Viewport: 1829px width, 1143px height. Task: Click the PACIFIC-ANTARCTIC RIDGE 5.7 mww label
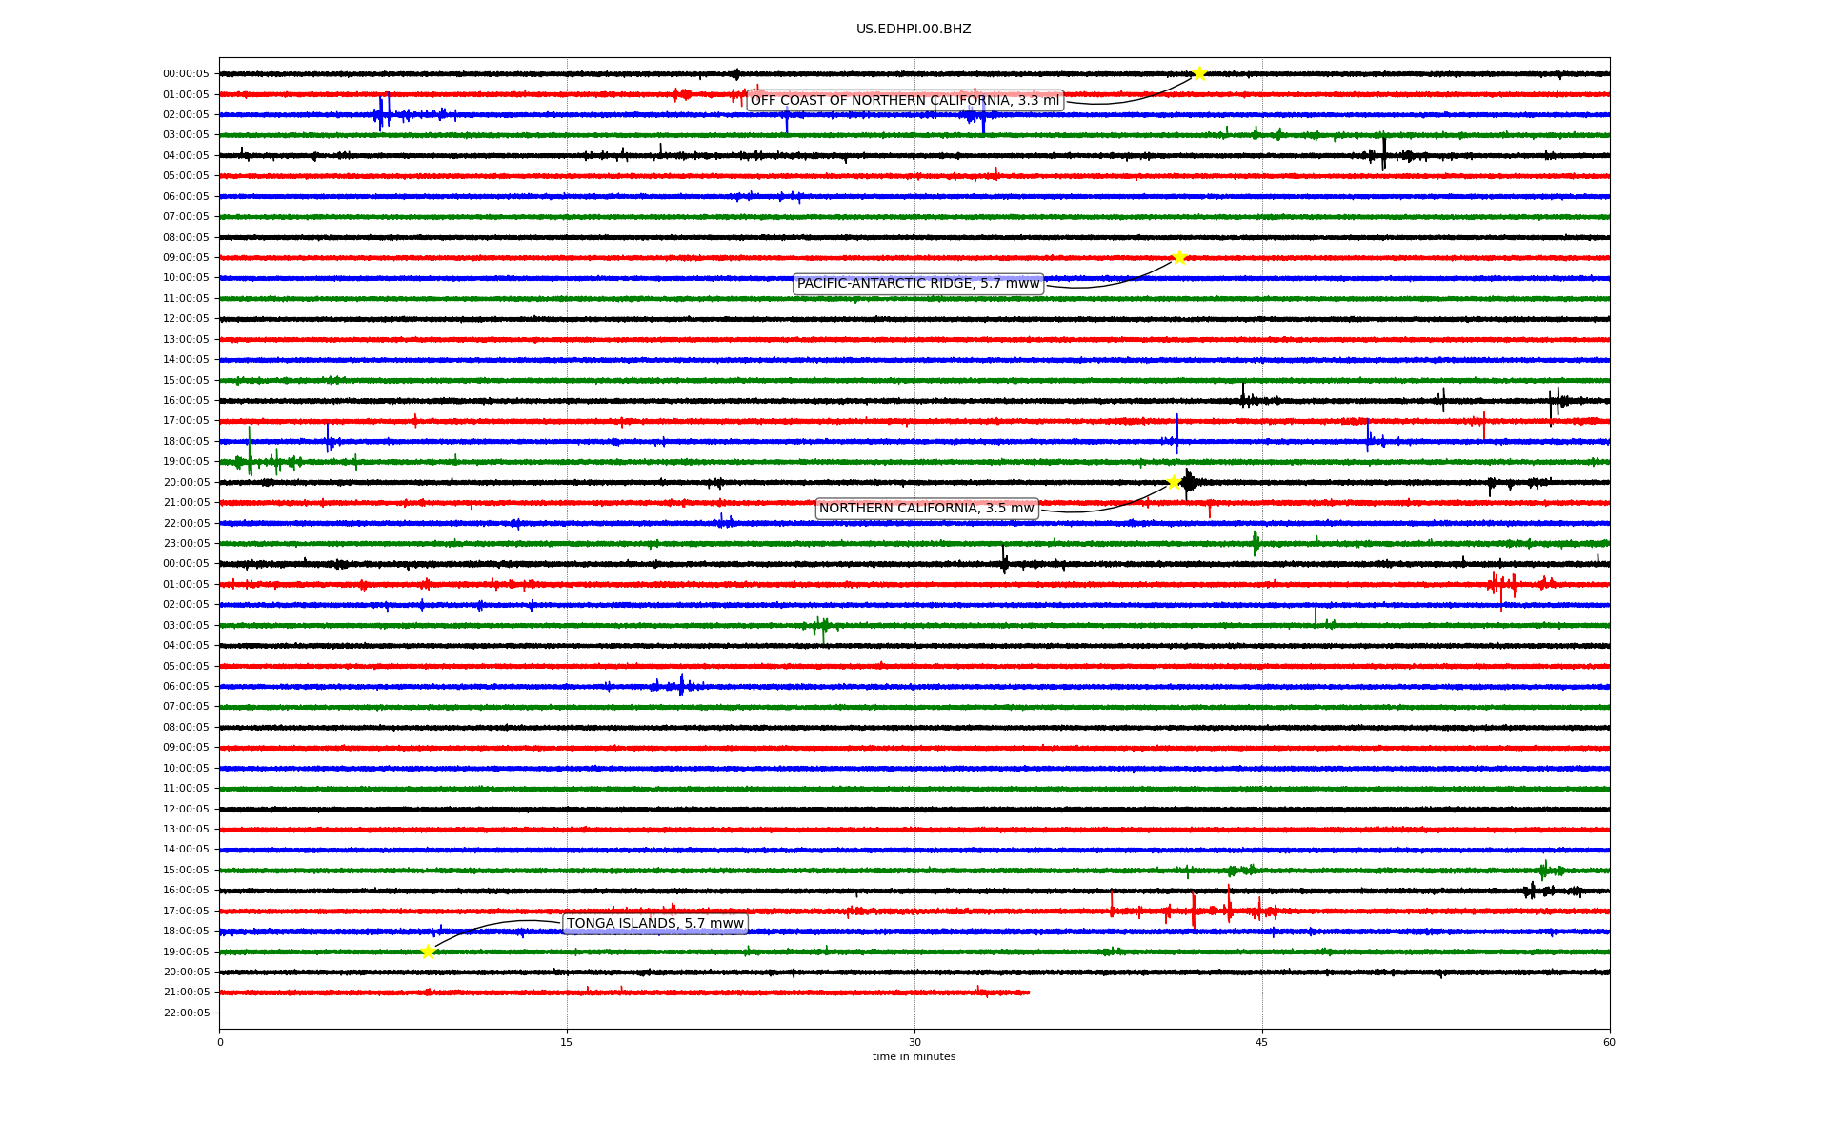(x=918, y=284)
